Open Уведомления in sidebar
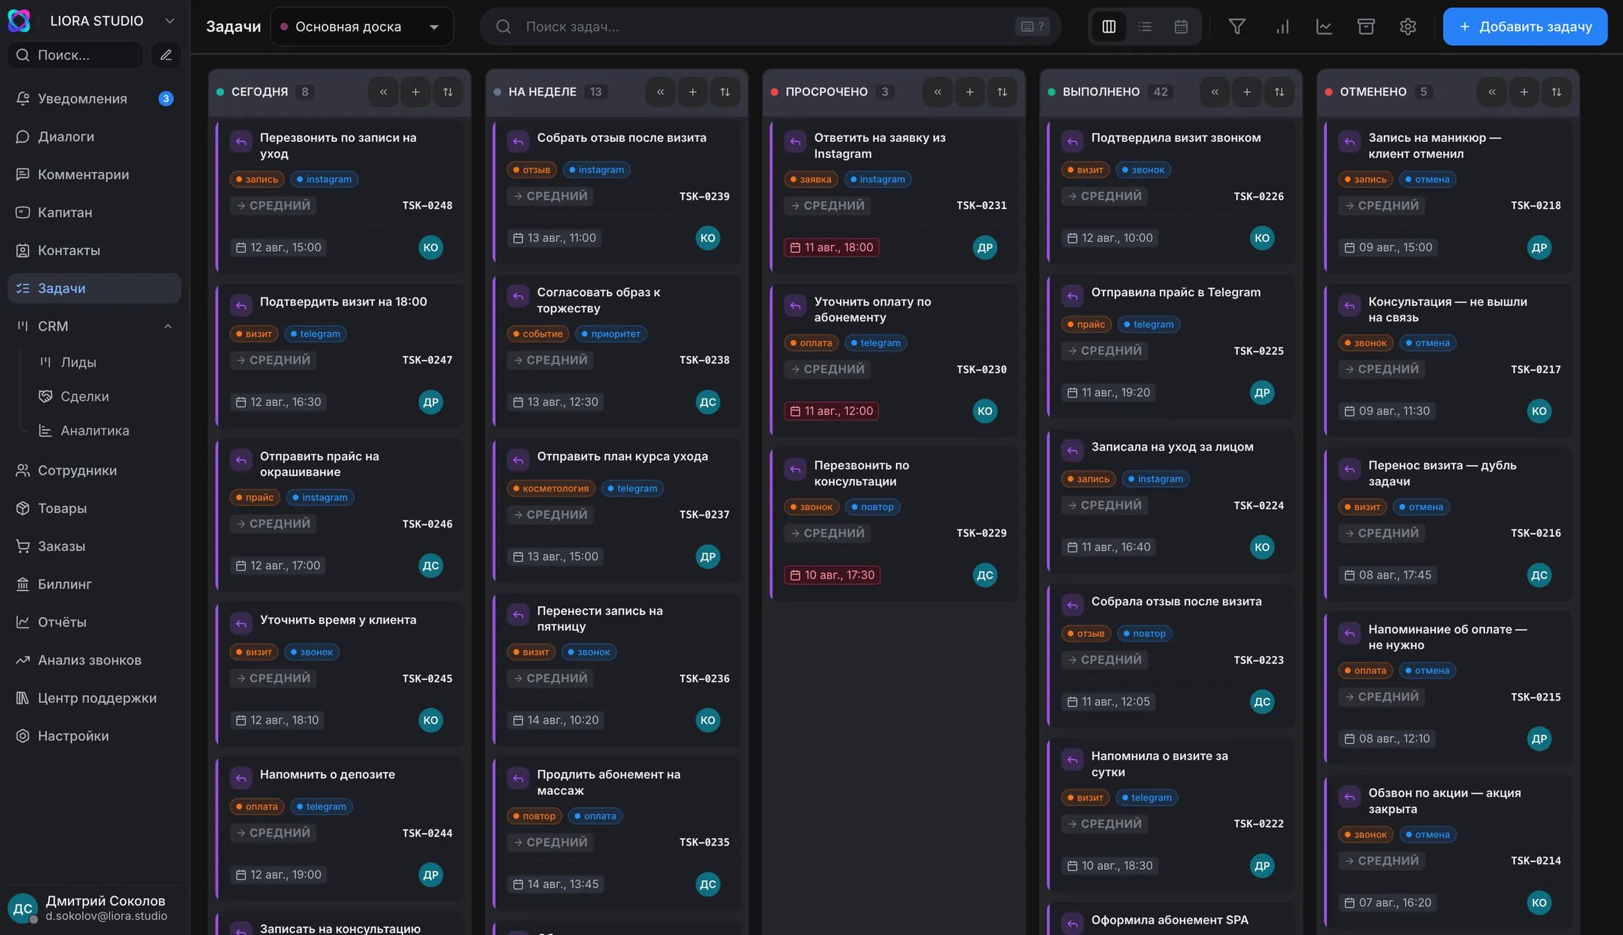Screen dimensions: 1623x935 point(94,98)
